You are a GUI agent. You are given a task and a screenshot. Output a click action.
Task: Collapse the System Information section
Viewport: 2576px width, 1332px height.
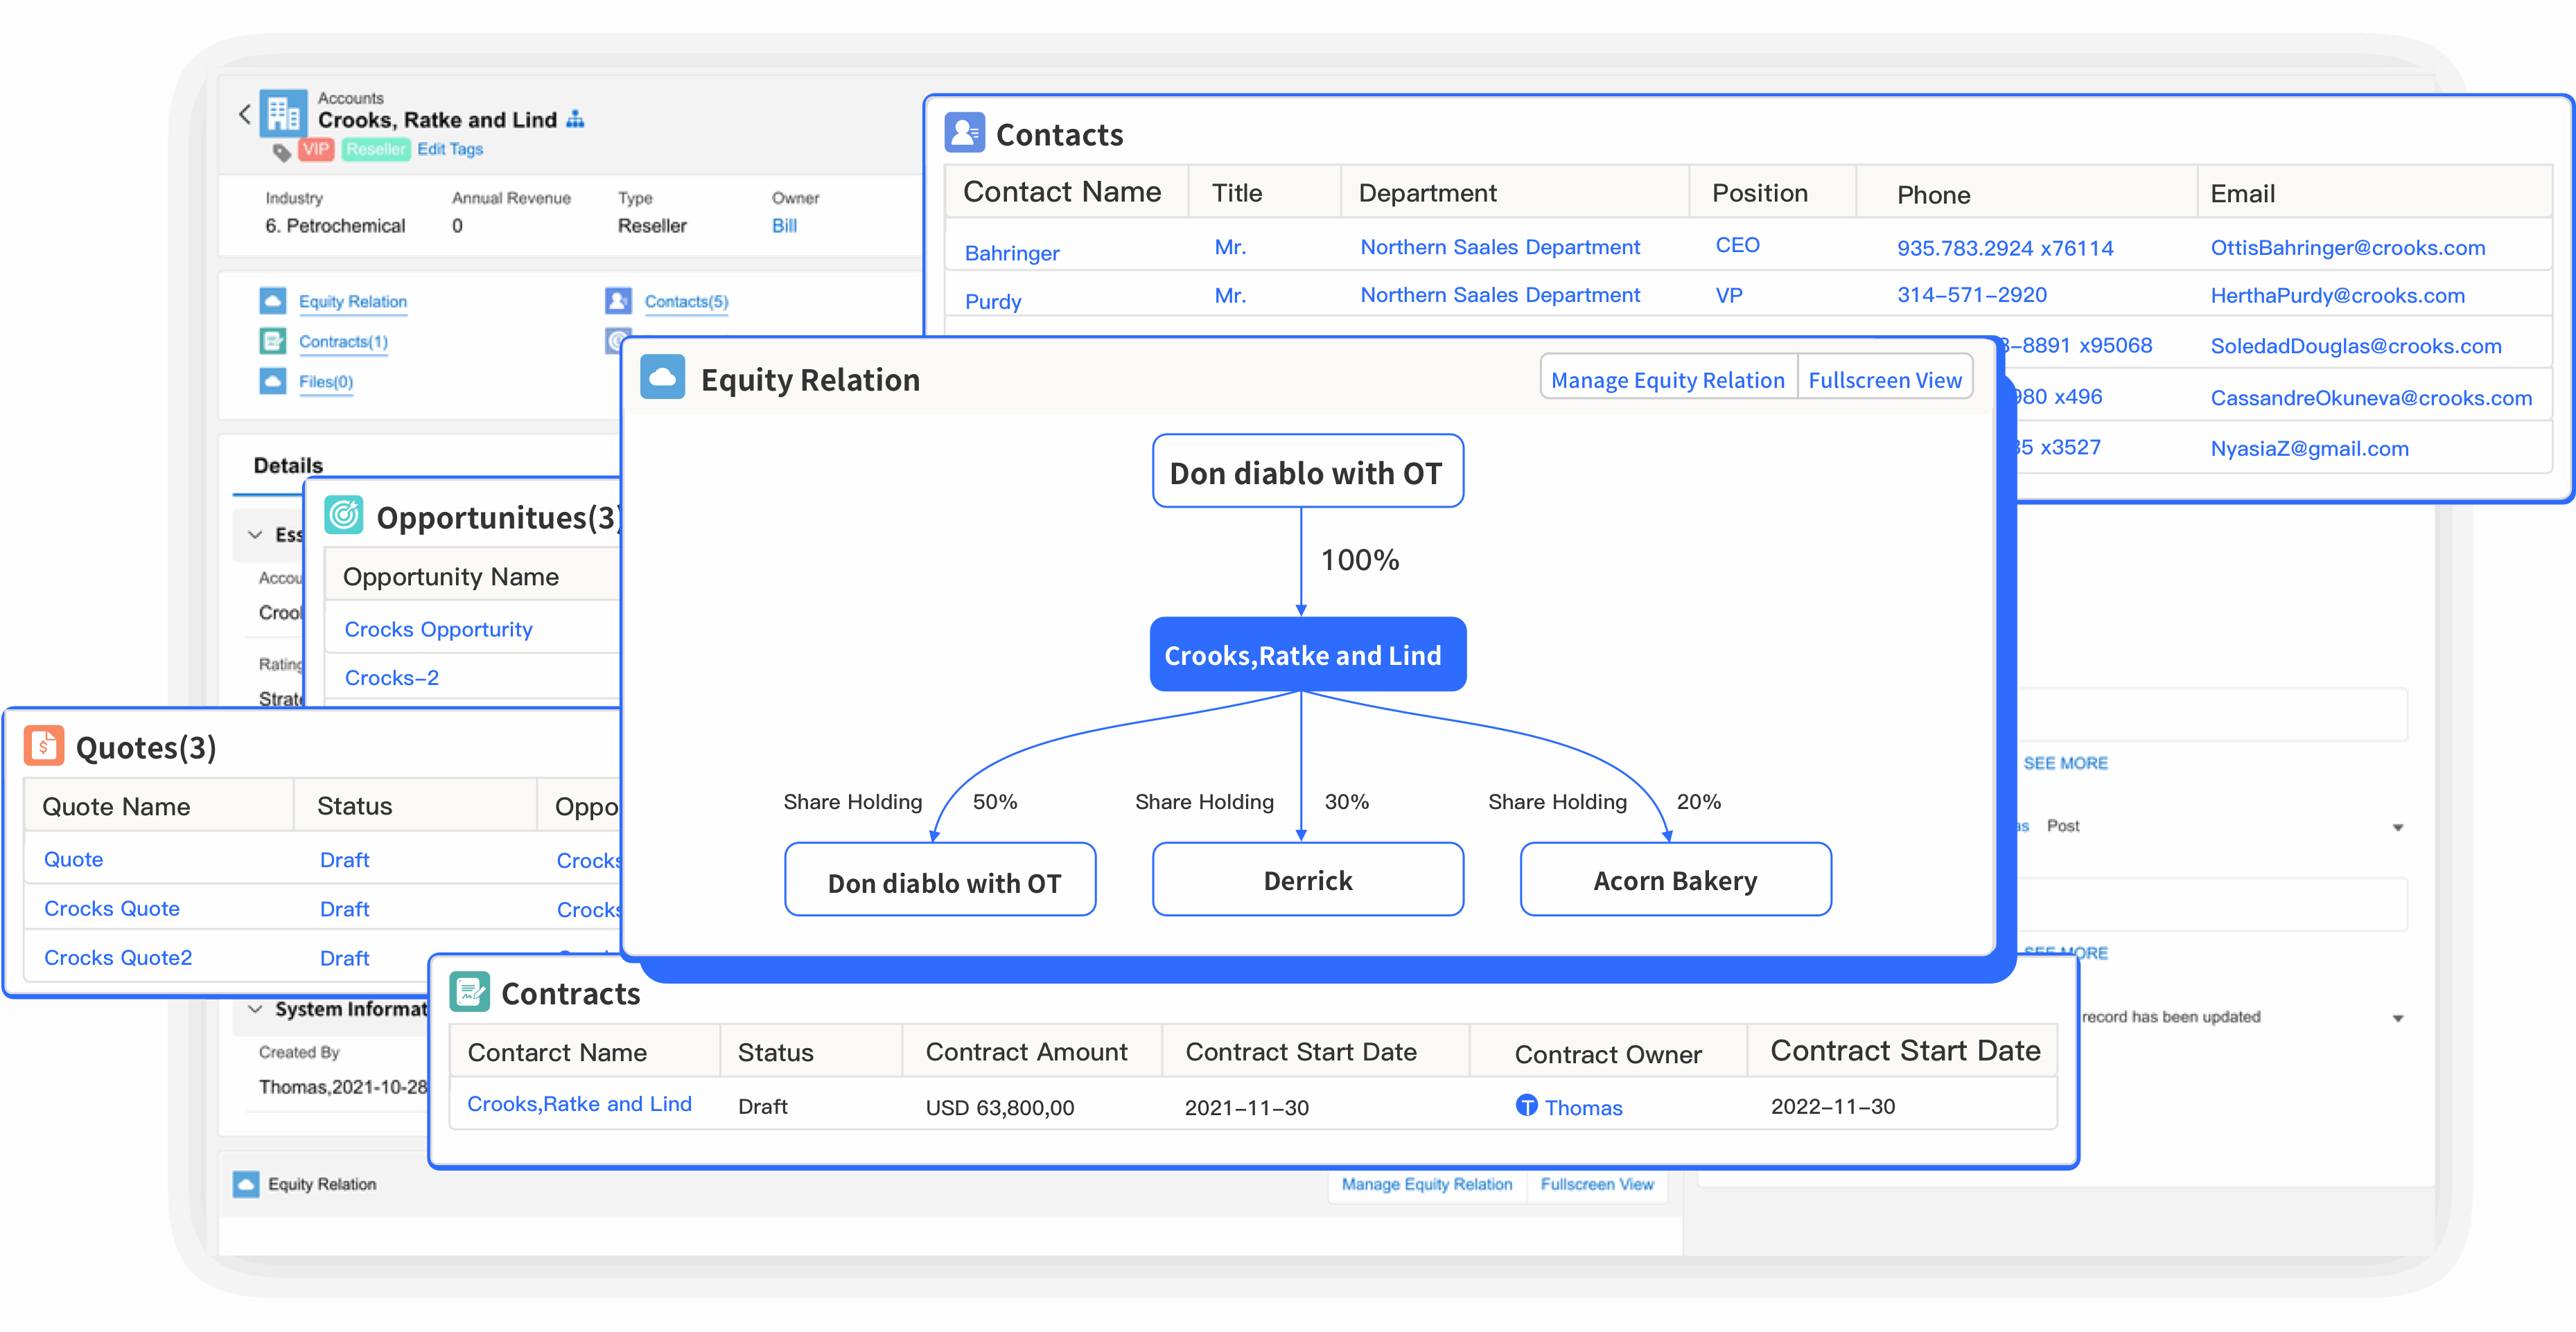pyautogui.click(x=255, y=1009)
